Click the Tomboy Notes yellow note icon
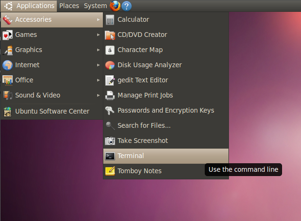 pyautogui.click(x=110, y=171)
